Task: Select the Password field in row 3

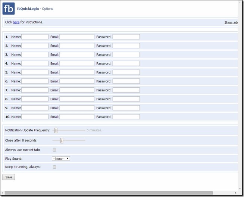Action: point(126,54)
